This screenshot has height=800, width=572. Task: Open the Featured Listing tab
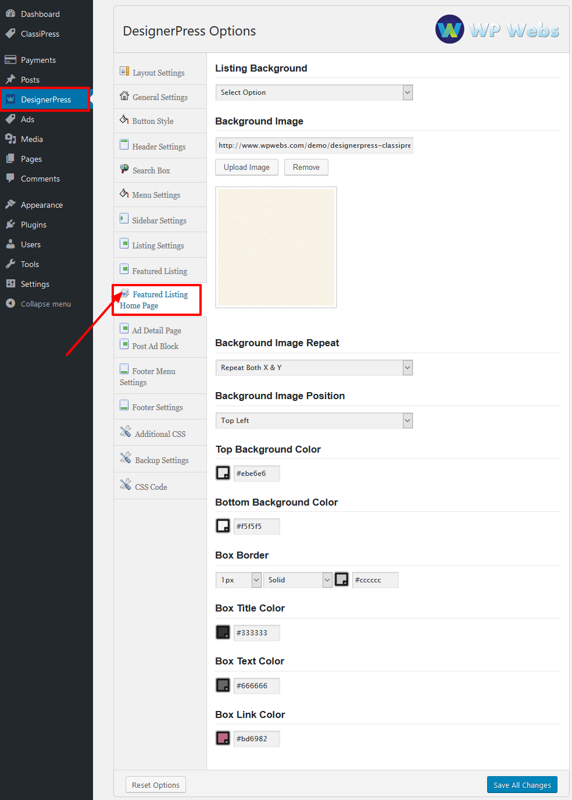[x=160, y=271]
